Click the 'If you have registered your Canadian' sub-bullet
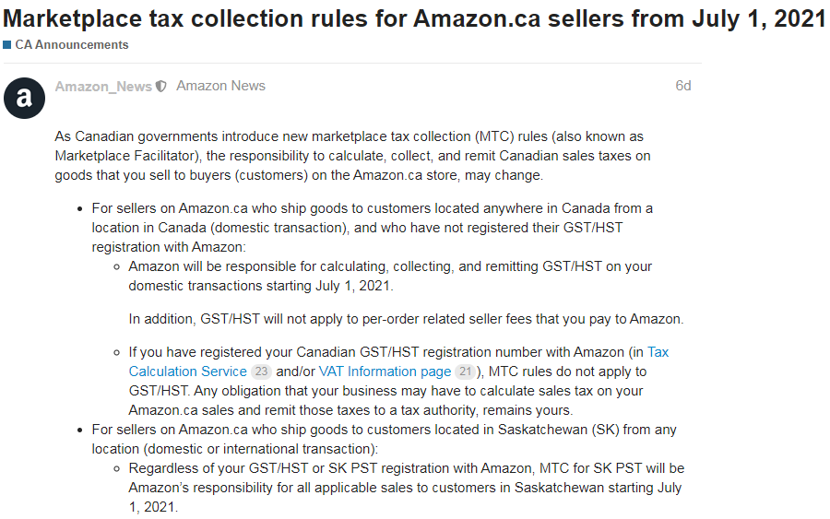 pos(398,381)
